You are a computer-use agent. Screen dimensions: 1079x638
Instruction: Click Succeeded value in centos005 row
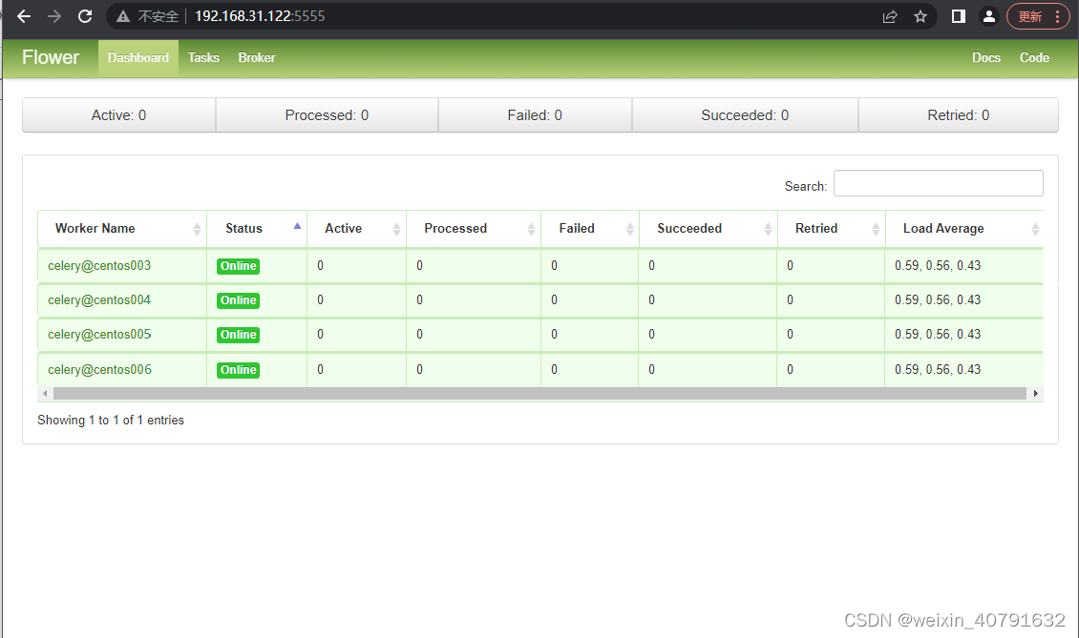(x=651, y=335)
